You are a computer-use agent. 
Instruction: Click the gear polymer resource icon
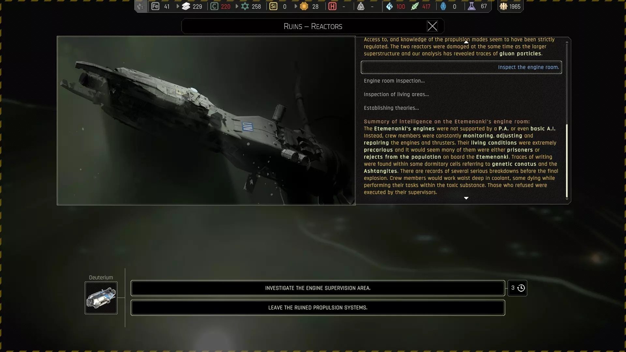245,6
